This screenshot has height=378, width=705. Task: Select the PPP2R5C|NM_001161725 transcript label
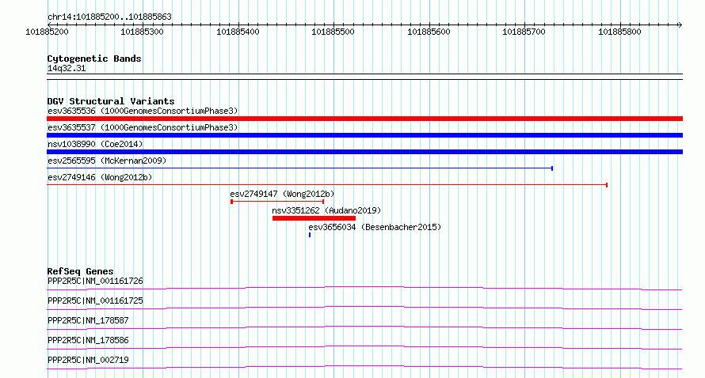(x=95, y=301)
